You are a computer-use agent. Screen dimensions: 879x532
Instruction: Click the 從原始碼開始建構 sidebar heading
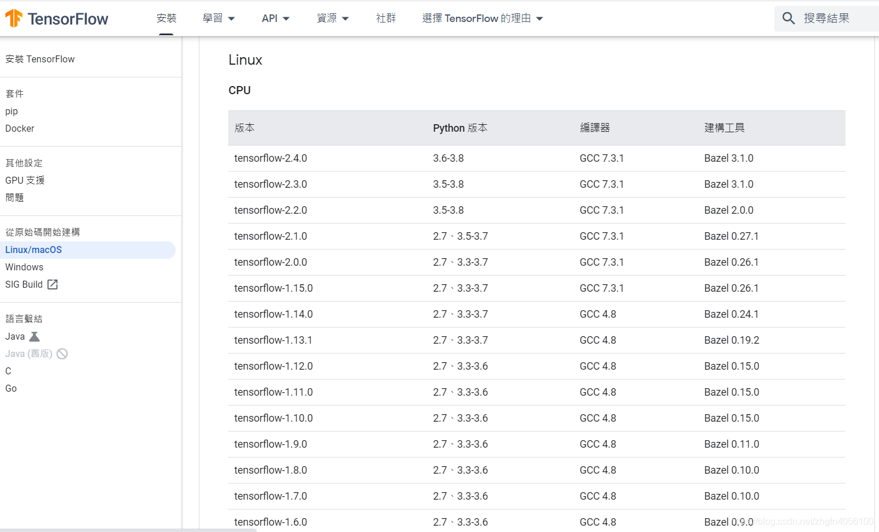tap(43, 232)
